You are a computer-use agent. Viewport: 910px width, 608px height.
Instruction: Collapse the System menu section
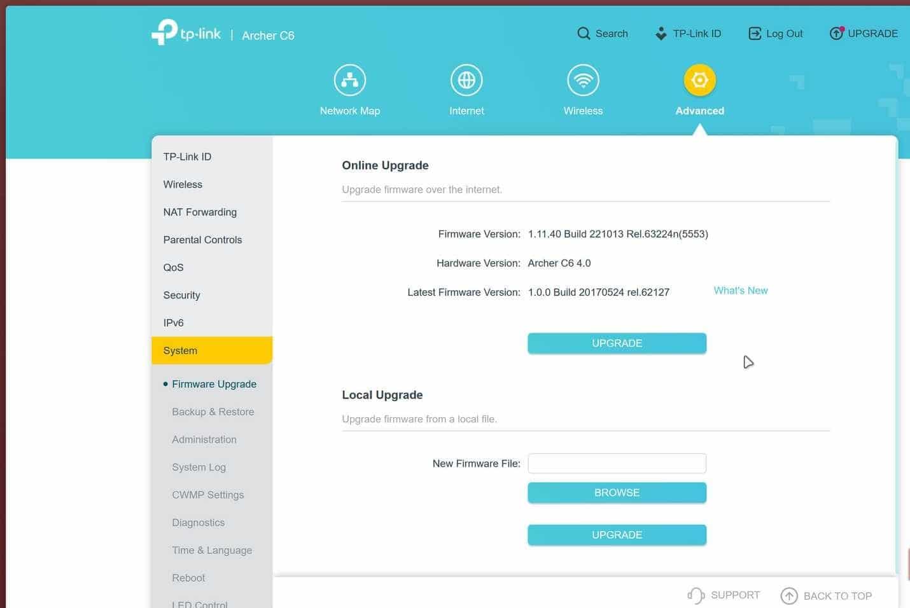tap(212, 350)
